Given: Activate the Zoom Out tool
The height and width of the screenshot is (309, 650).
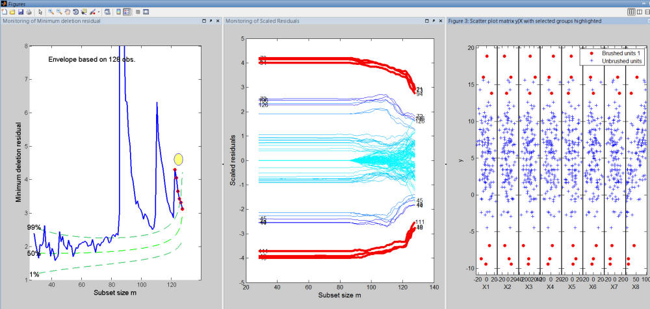Looking at the screenshot, I should (x=58, y=12).
